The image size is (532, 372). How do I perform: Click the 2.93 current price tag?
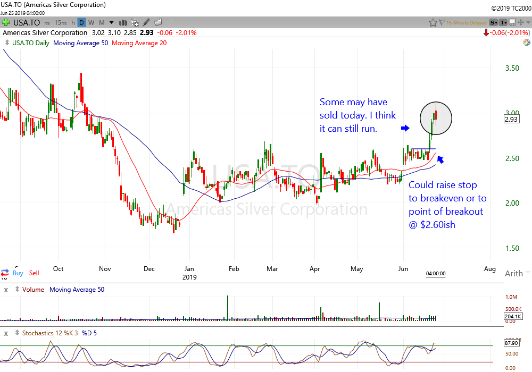coord(511,119)
